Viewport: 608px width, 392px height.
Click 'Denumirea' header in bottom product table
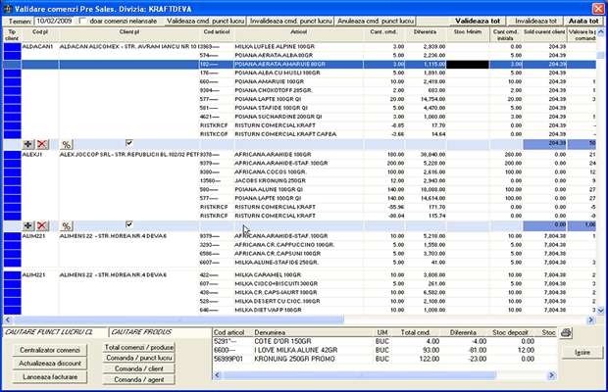pos(313,333)
